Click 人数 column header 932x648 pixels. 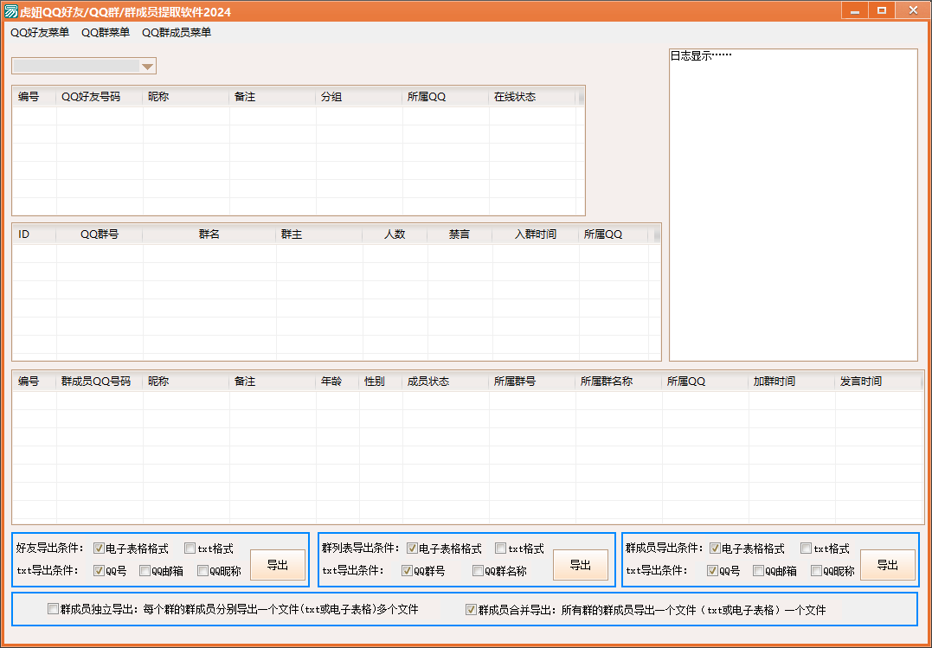pos(395,234)
